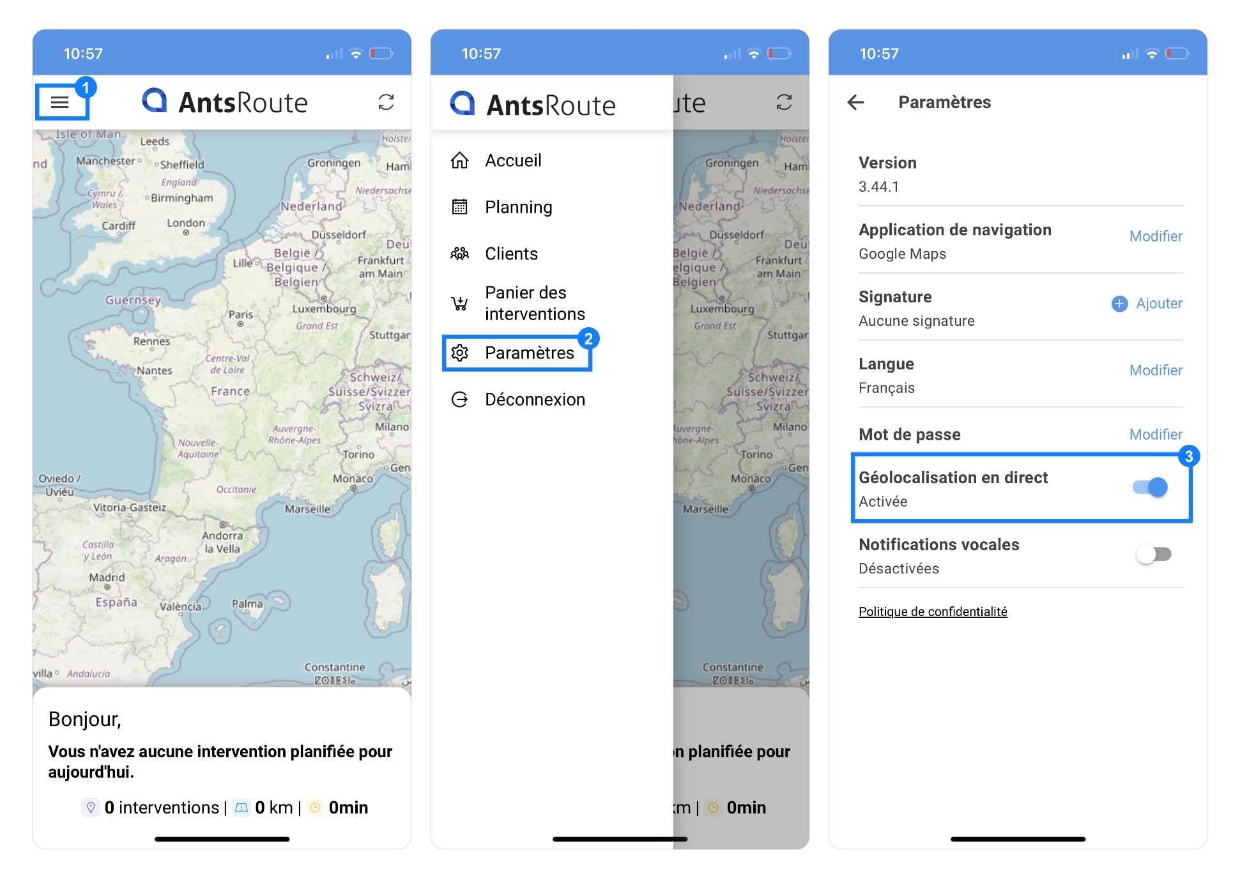Go back using the arrow in Paramètres
Screen dimensions: 1240x878
click(x=855, y=102)
